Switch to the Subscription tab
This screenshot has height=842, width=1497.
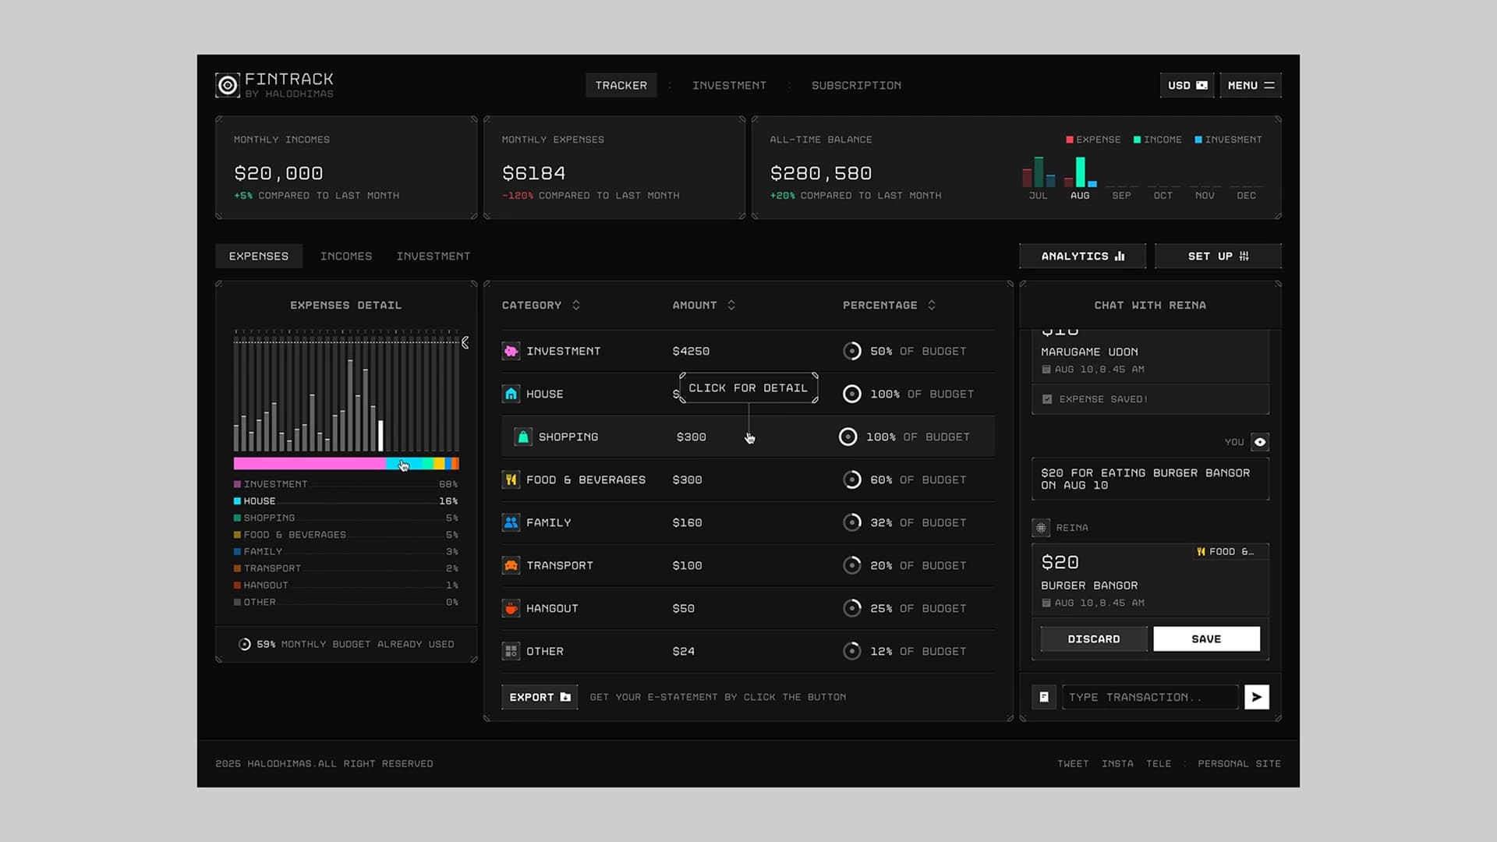pos(856,86)
